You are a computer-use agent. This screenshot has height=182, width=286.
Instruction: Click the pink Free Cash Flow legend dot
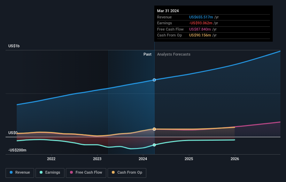point(71,172)
